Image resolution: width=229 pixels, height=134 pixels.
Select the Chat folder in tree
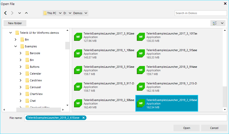(x=33, y=101)
